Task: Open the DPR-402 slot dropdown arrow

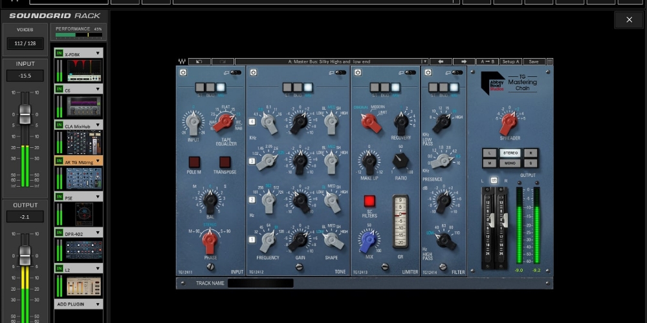Action: click(98, 233)
